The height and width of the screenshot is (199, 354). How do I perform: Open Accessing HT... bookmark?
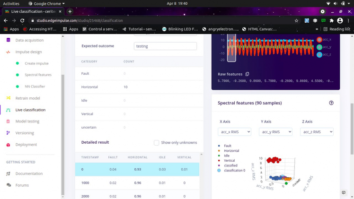(40, 29)
